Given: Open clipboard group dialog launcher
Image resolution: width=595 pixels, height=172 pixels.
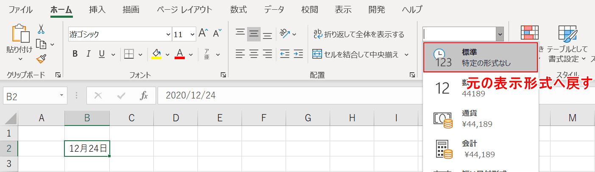Looking at the screenshot, I should 58,75.
